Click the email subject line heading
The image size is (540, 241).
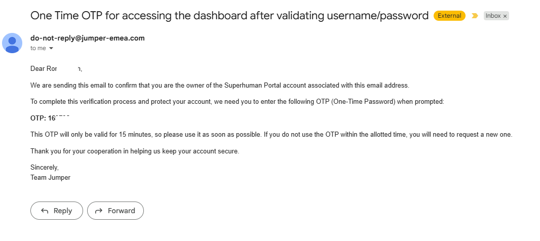pos(229,16)
